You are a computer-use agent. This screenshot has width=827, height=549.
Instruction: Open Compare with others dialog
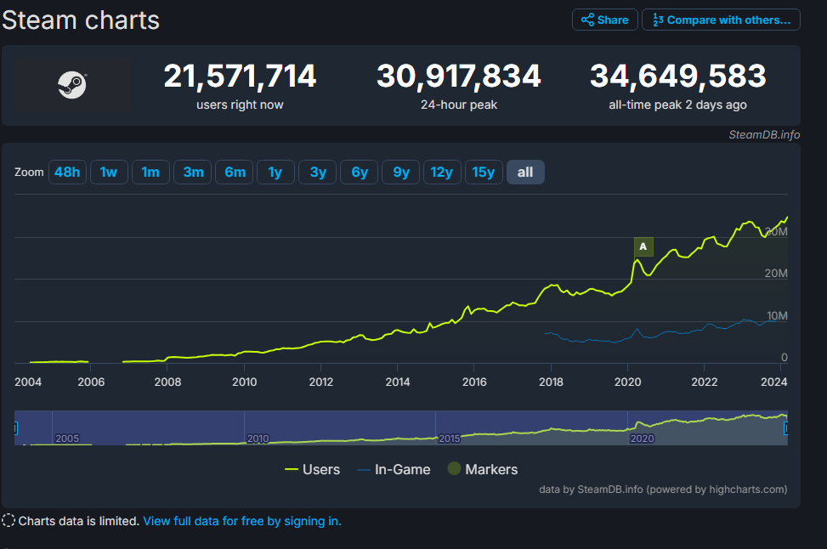[721, 20]
